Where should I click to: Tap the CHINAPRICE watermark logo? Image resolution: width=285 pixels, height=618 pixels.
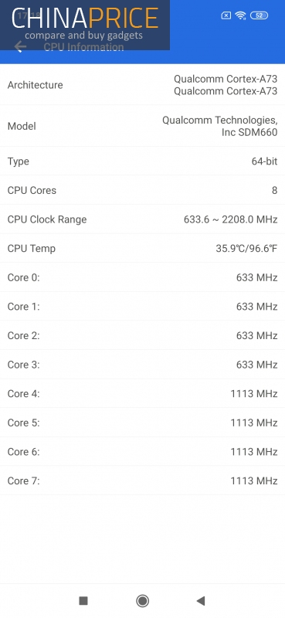[85, 25]
